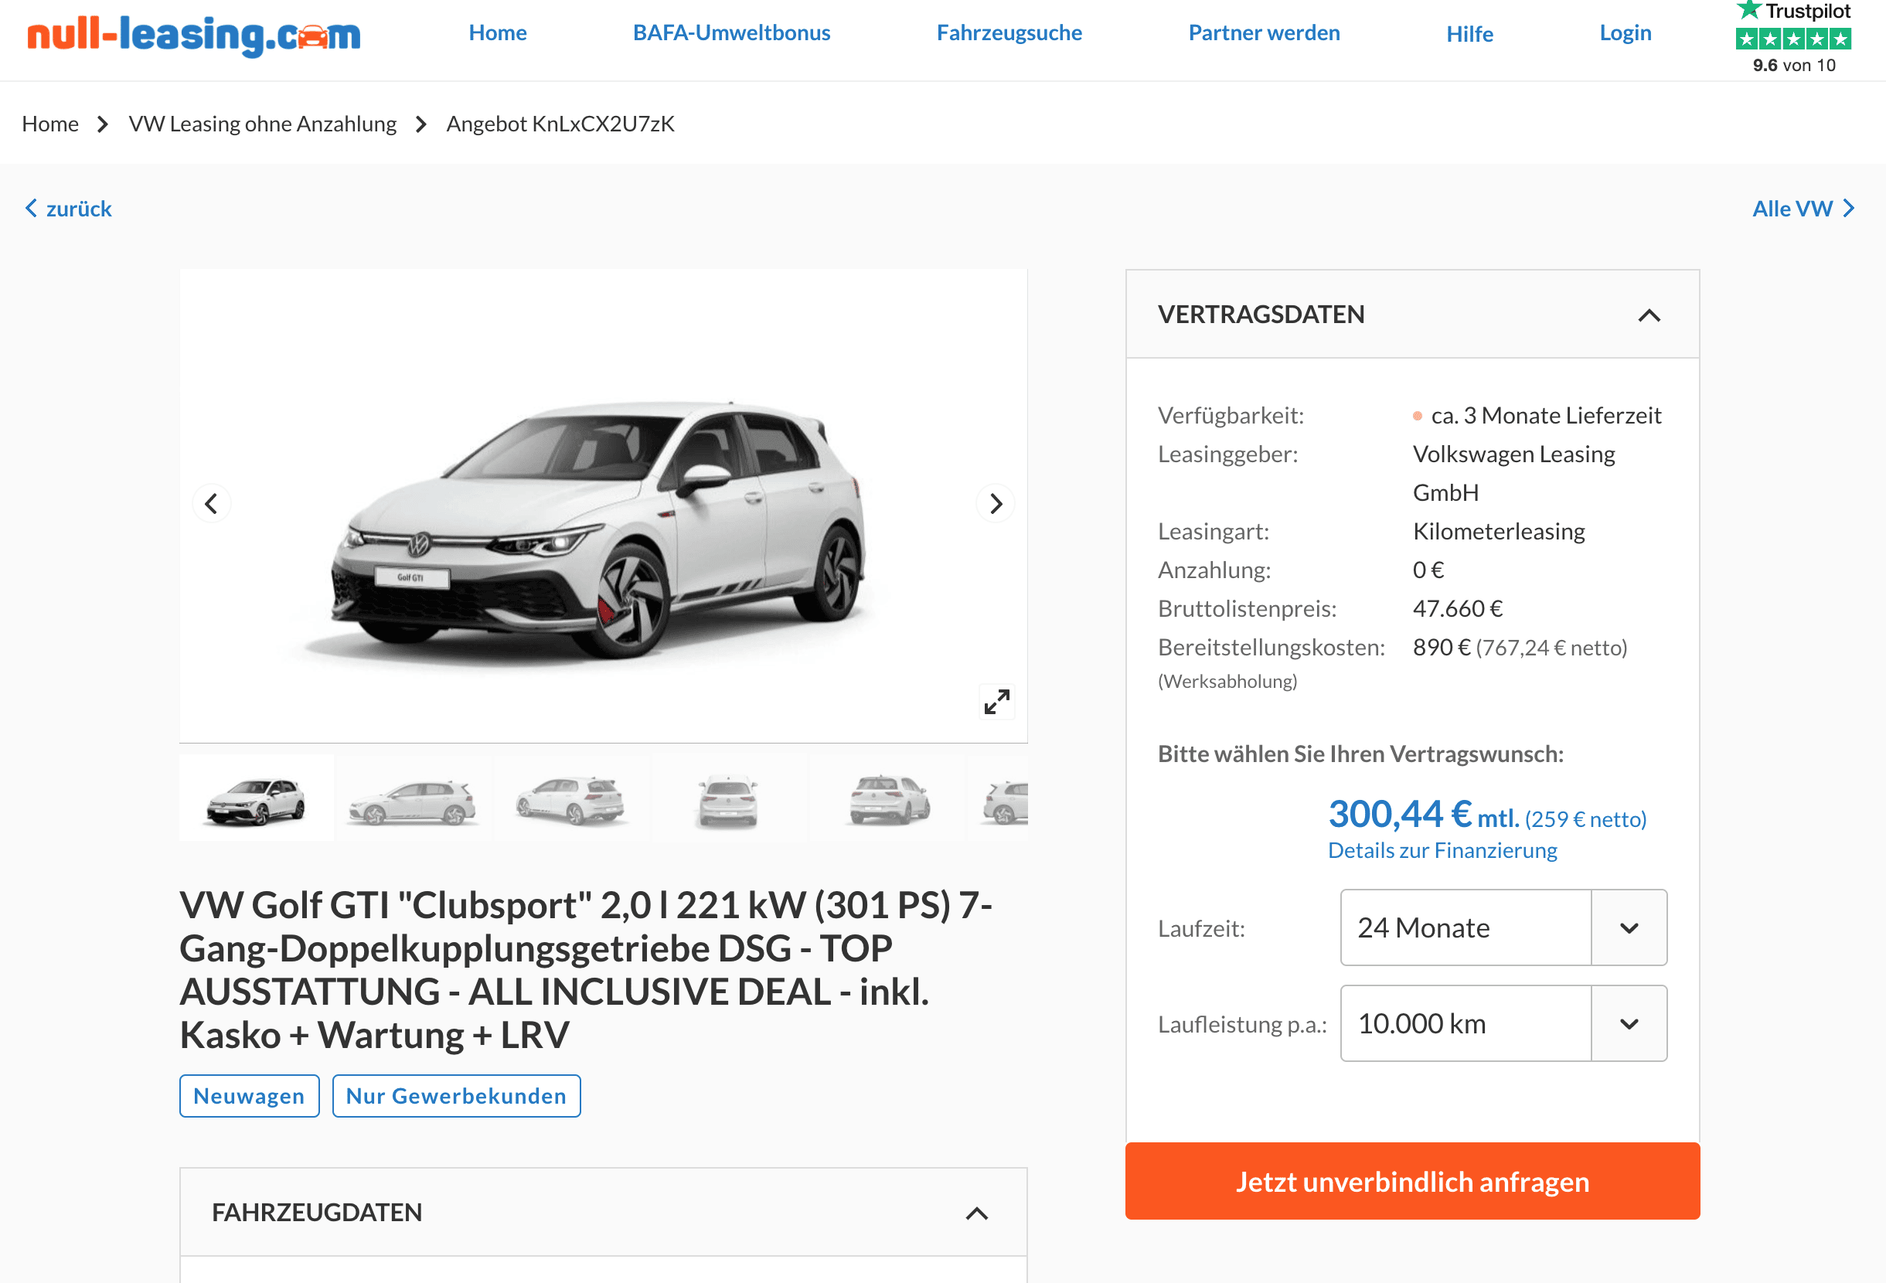1886x1283 pixels.
Task: View all VW offers via Alle VW
Action: (1803, 209)
